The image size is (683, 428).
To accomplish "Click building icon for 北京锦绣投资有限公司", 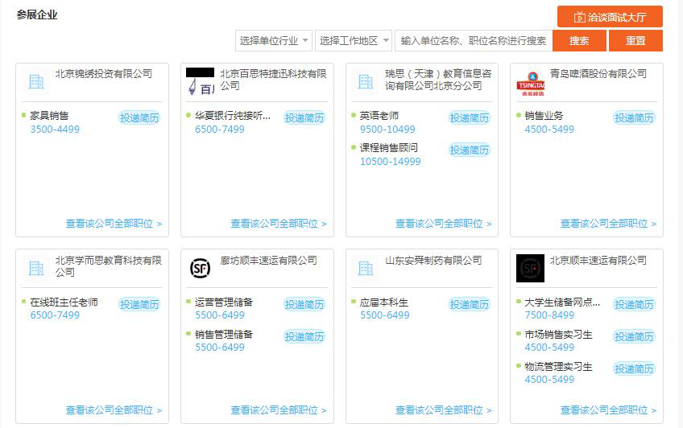I will [x=35, y=81].
